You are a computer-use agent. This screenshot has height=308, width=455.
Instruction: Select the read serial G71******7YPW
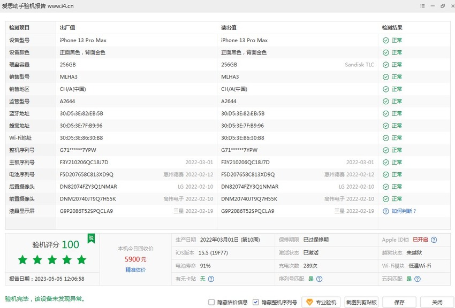239,150
